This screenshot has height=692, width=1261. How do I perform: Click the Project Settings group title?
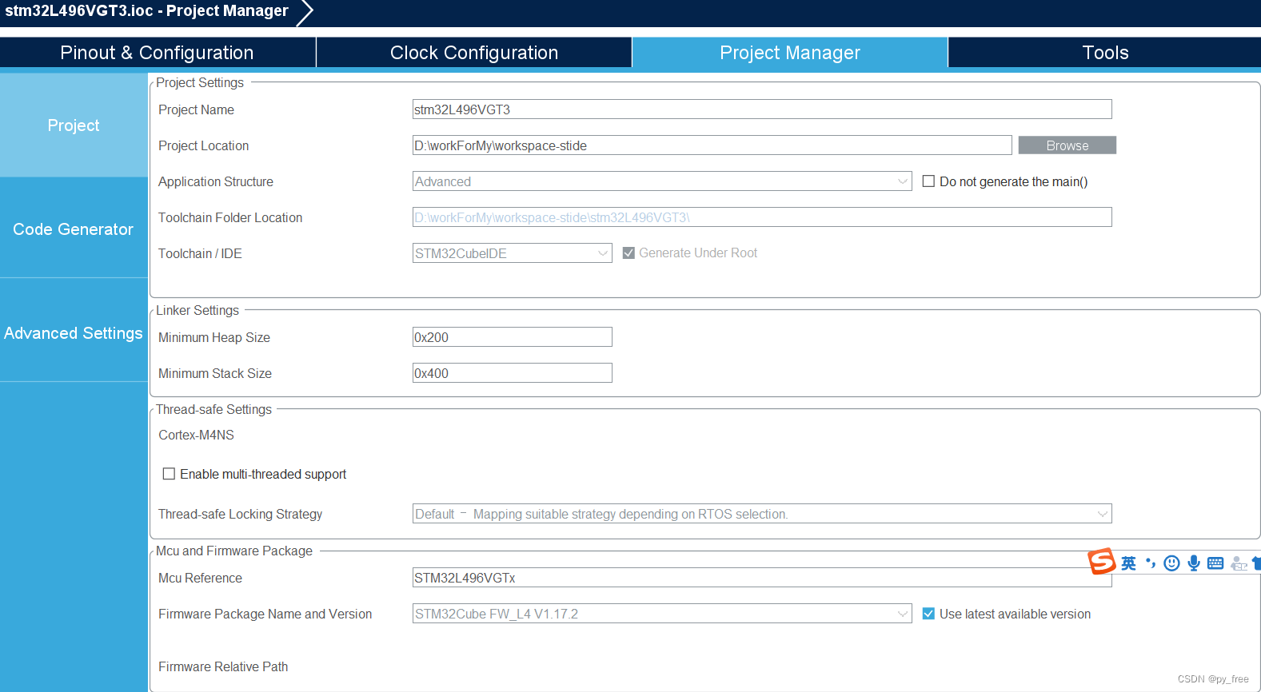coord(200,83)
